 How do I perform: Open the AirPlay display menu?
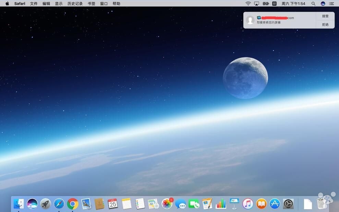coord(257,3)
